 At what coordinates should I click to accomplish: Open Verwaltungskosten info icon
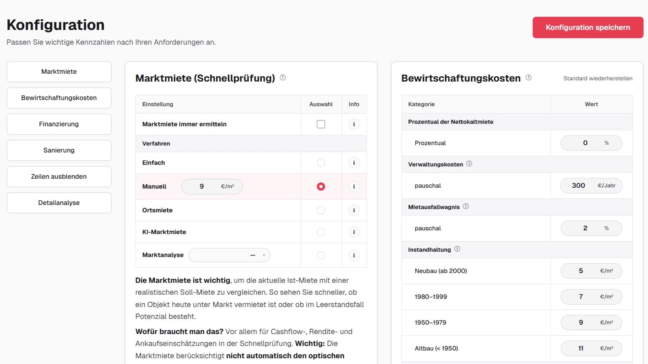pyautogui.click(x=469, y=164)
